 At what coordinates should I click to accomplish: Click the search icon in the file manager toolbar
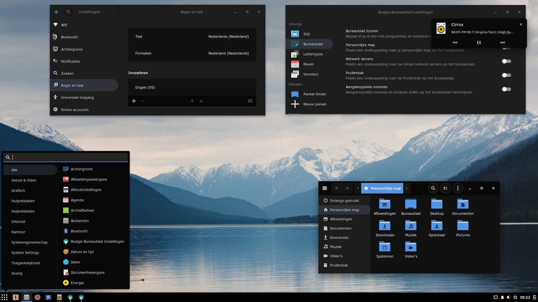point(433,188)
